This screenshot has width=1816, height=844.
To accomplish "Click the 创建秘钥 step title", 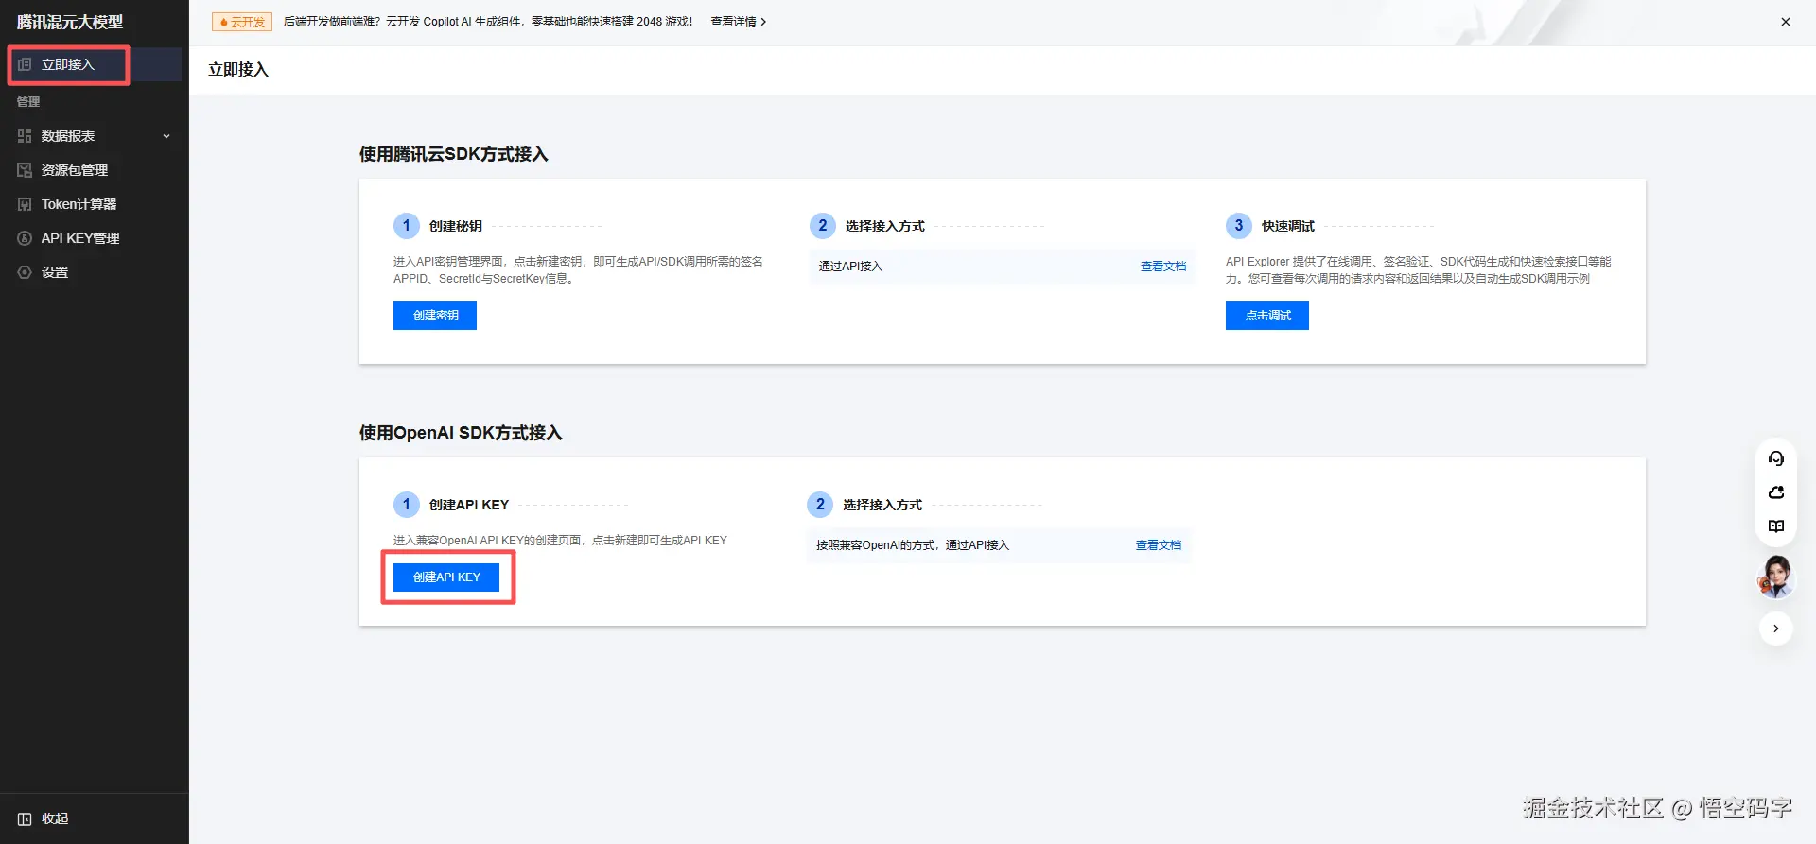I will (456, 226).
